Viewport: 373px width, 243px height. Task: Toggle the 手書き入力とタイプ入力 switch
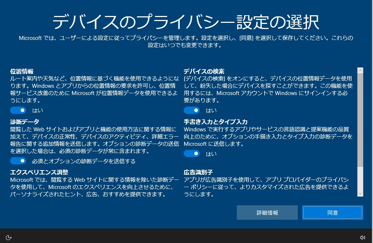tap(191, 154)
